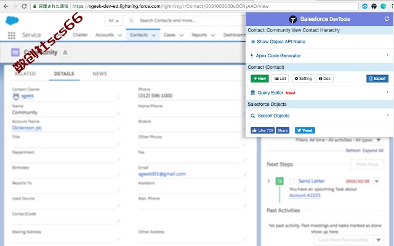
Task: Open the Chatter navigation tab
Action: (80, 35)
